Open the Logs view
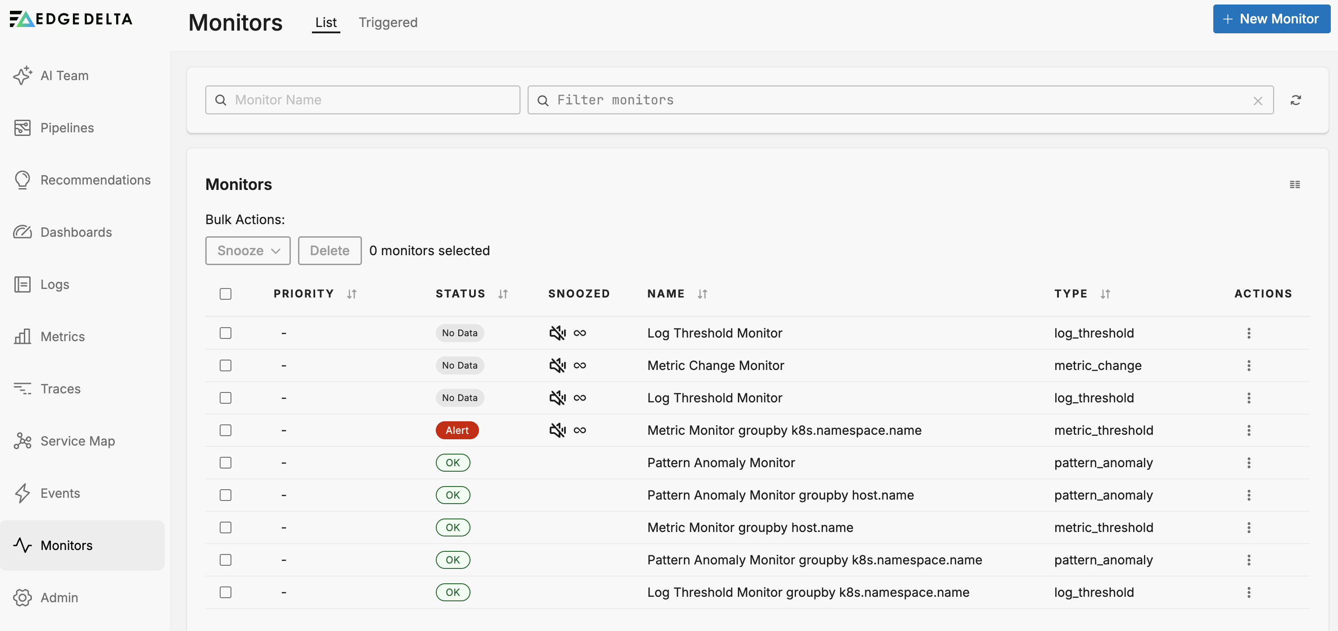1338x631 pixels. tap(54, 284)
